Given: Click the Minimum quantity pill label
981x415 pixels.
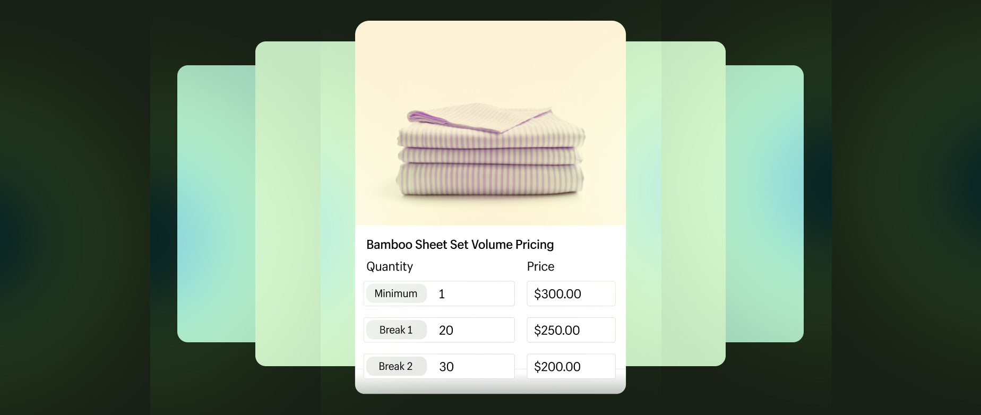Looking at the screenshot, I should click(x=396, y=293).
